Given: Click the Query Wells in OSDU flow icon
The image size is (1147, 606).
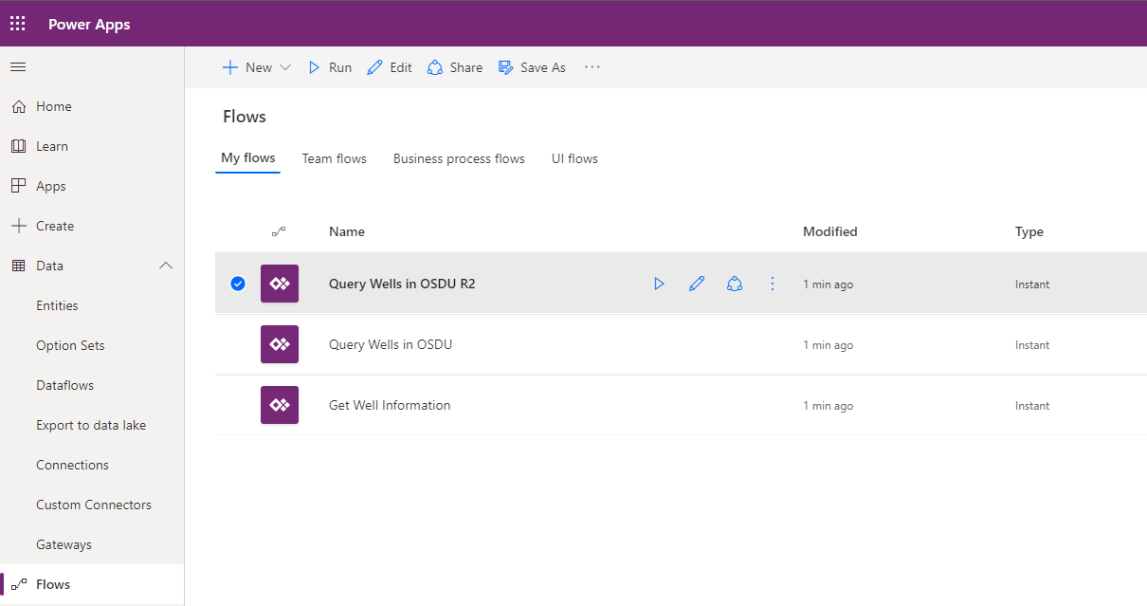Looking at the screenshot, I should pyautogui.click(x=280, y=344).
